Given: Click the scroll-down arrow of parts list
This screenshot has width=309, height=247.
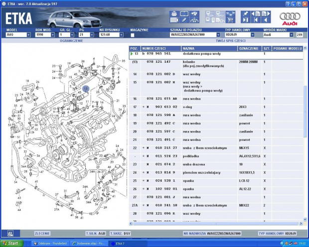Looking at the screenshot, I should (x=305, y=219).
